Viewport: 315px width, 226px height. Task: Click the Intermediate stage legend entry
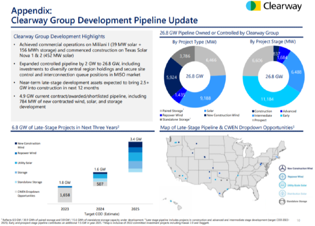click(262, 115)
